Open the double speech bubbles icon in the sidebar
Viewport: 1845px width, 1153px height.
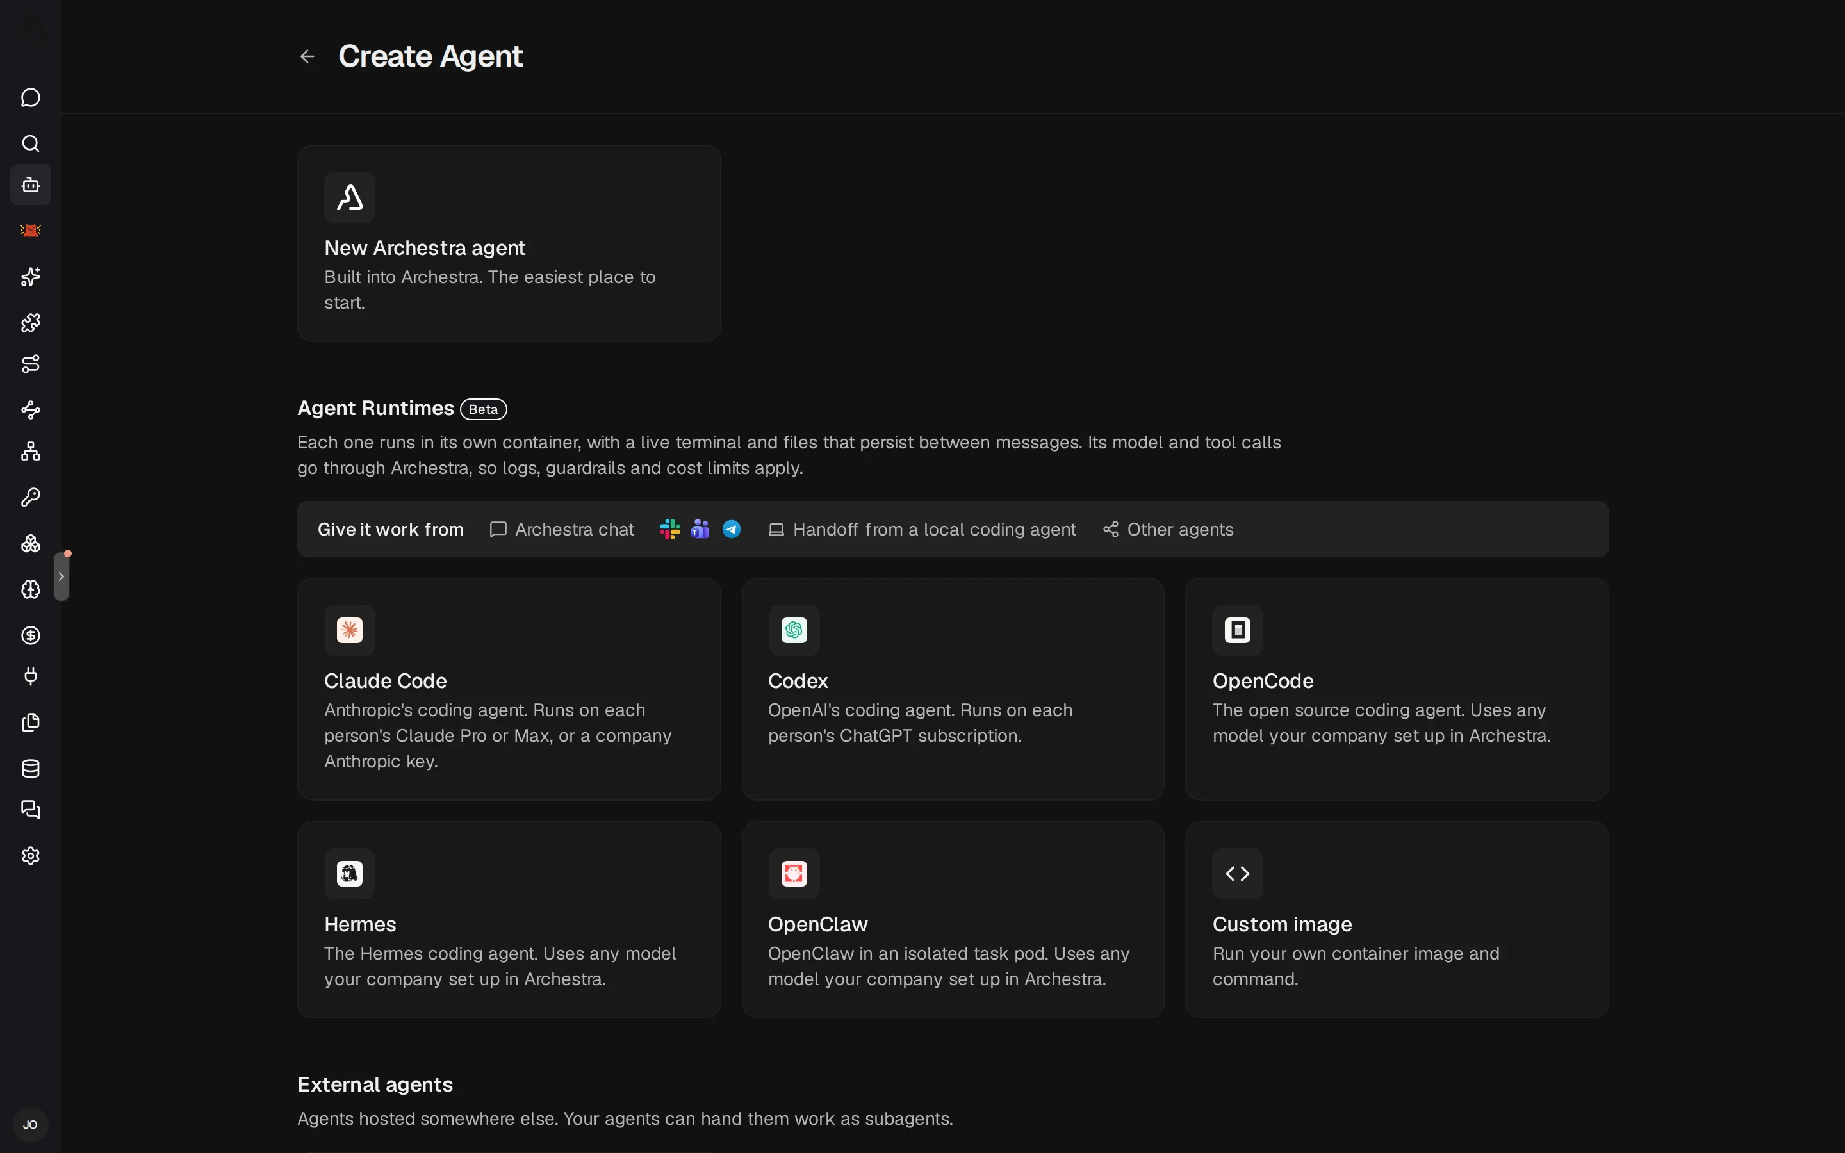click(x=31, y=810)
